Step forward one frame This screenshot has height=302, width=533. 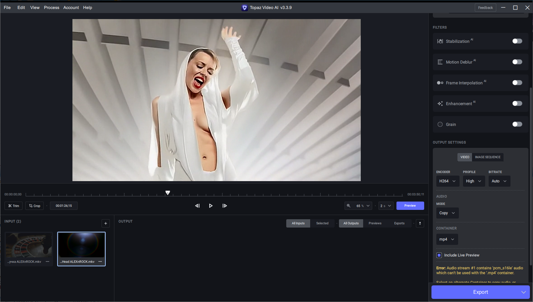[x=225, y=206]
